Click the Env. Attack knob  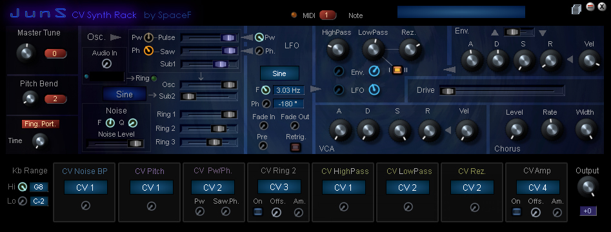click(471, 61)
